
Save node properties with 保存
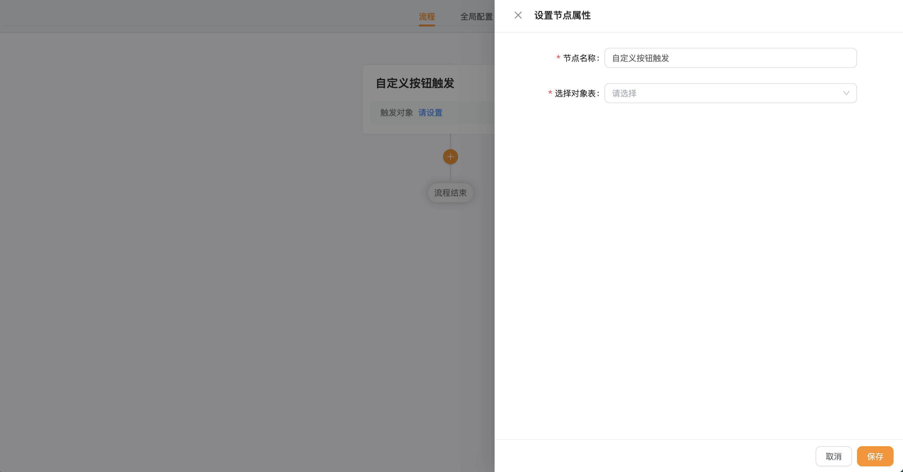tap(875, 456)
